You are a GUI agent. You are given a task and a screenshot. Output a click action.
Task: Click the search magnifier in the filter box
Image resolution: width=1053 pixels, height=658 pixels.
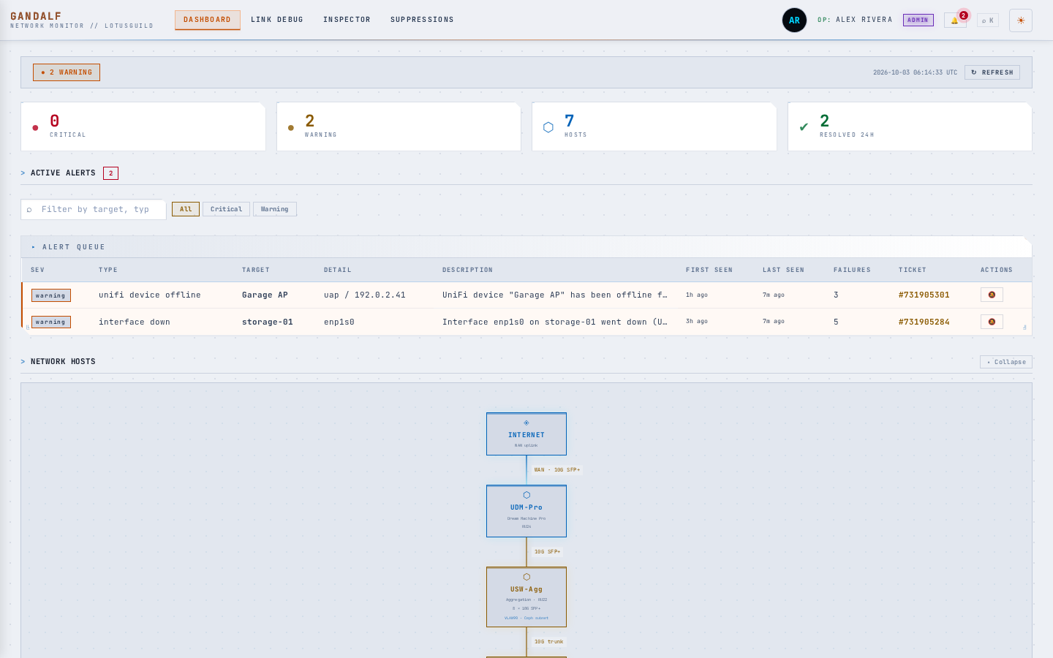[29, 210]
